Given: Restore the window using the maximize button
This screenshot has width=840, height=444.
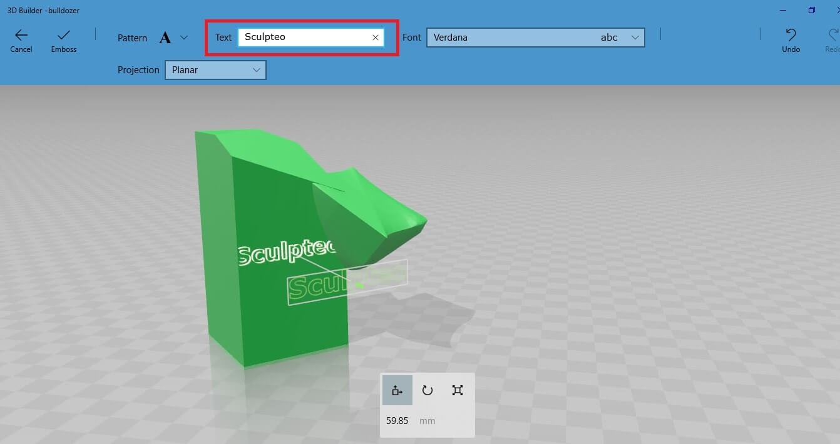Looking at the screenshot, I should 812,10.
